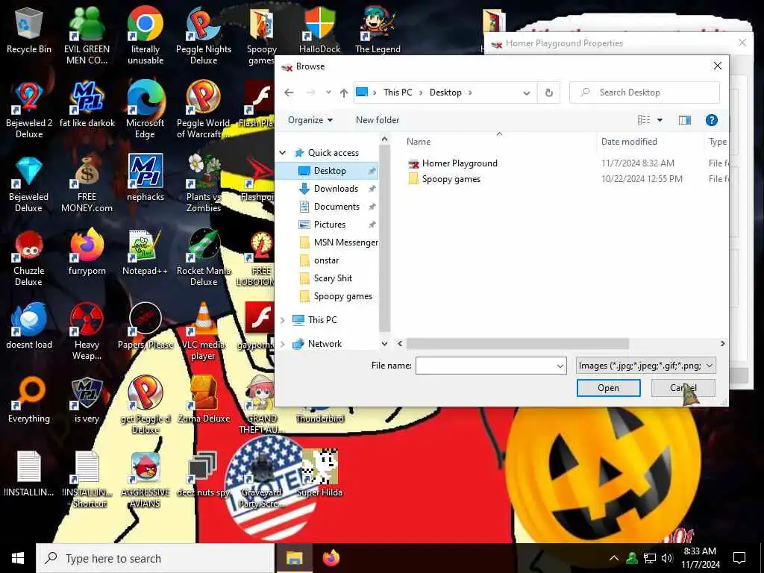The width and height of the screenshot is (764, 573).
Task: Open the Chrome shortcut named literally unusable
Action: pos(145,36)
